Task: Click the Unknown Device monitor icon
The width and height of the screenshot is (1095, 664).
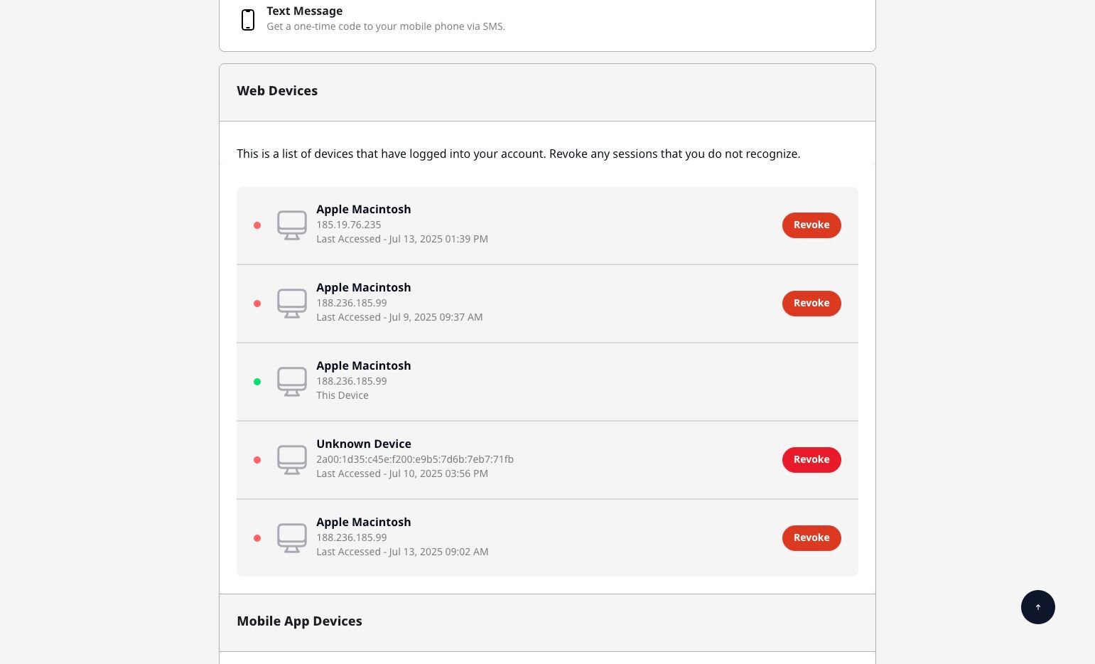Action: (x=291, y=460)
